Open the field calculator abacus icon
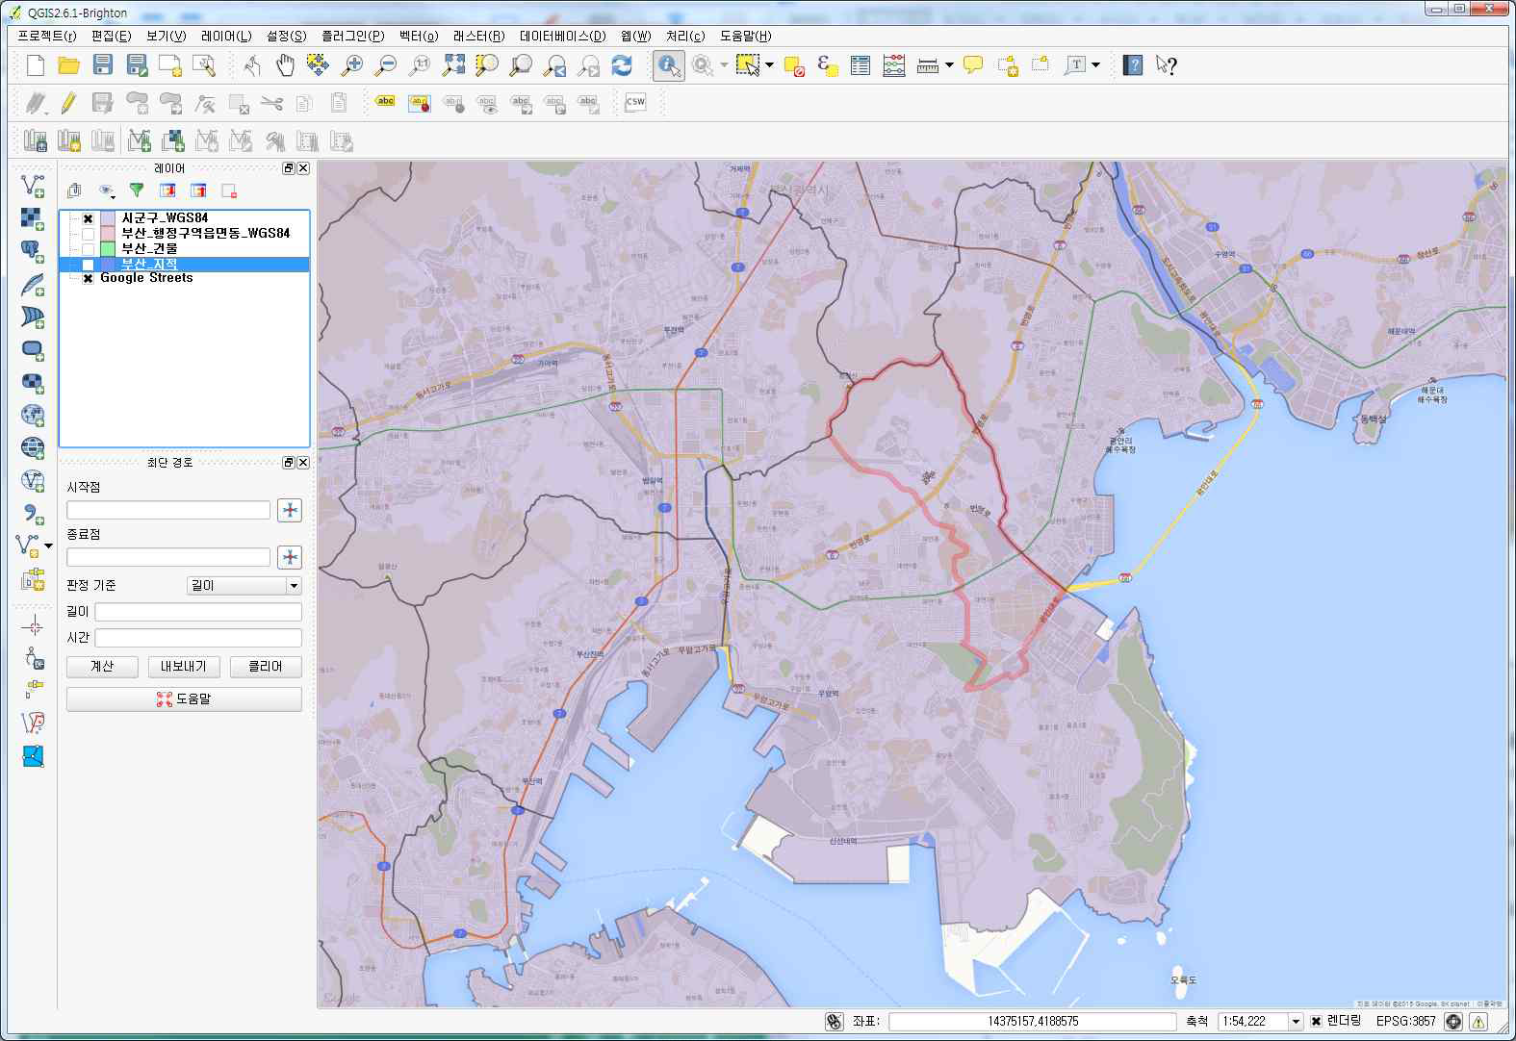 pyautogui.click(x=894, y=65)
